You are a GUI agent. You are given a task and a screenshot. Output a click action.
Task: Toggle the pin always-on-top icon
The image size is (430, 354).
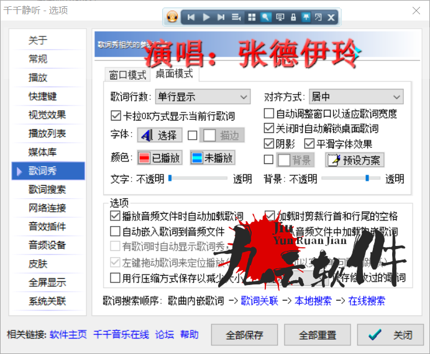coord(306,17)
